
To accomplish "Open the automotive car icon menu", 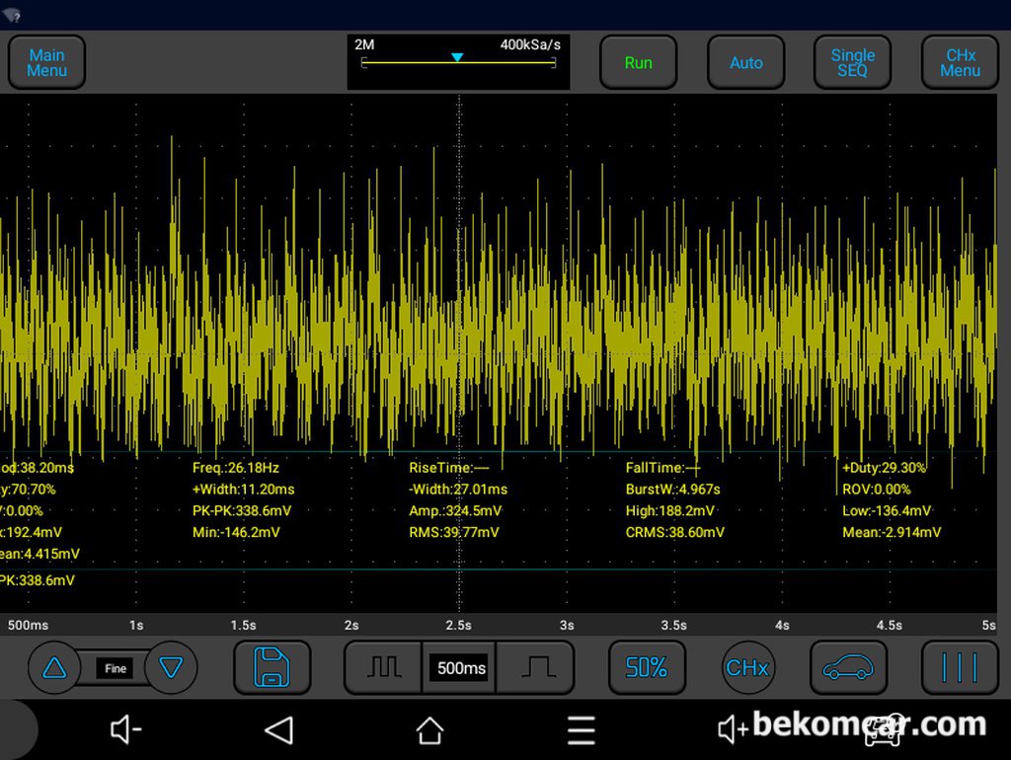I will click(x=848, y=668).
